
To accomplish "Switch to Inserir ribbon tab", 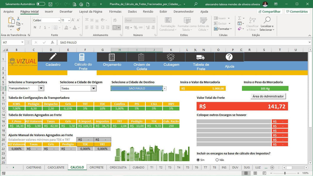I will point(49,12).
